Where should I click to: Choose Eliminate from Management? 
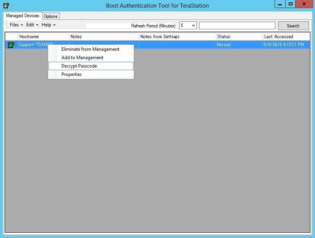tap(91, 49)
